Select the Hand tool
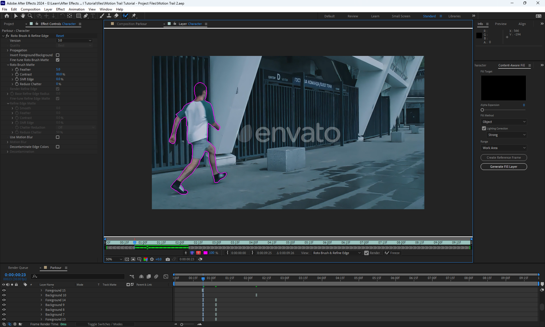 [x=23, y=16]
